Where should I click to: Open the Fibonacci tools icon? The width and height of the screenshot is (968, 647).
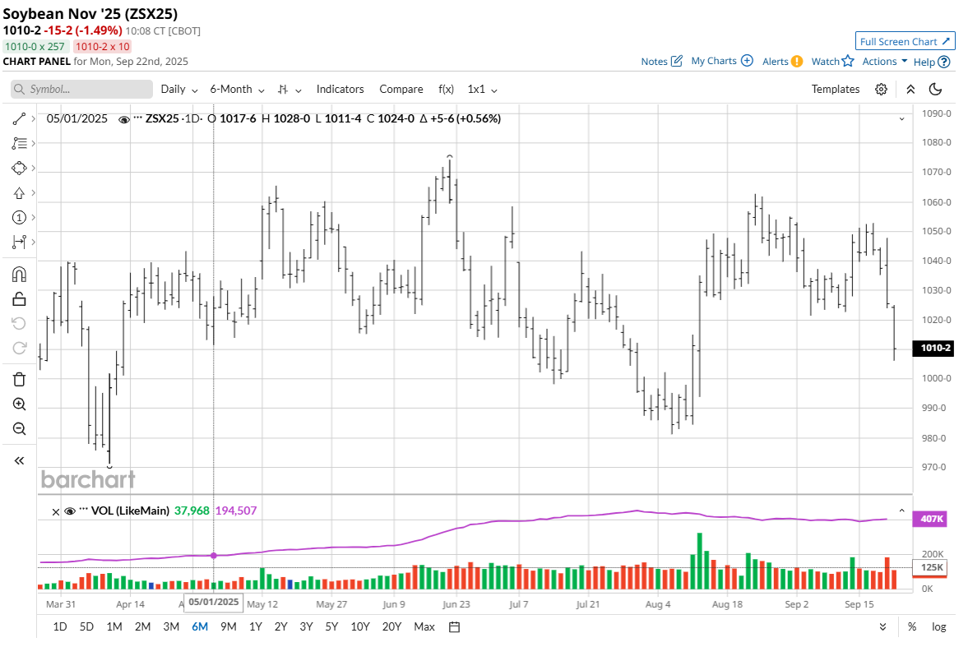19,143
